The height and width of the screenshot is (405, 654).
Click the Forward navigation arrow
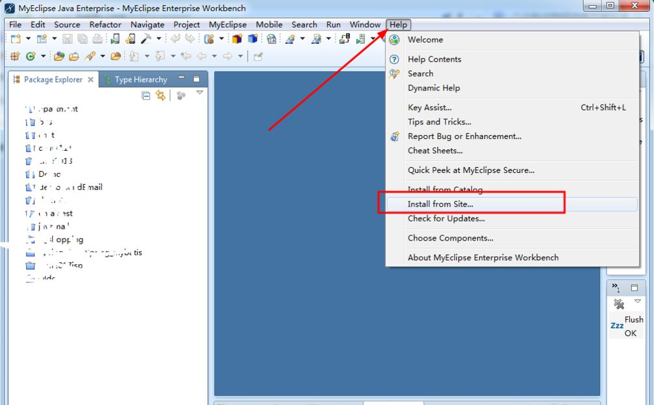pyautogui.click(x=228, y=56)
